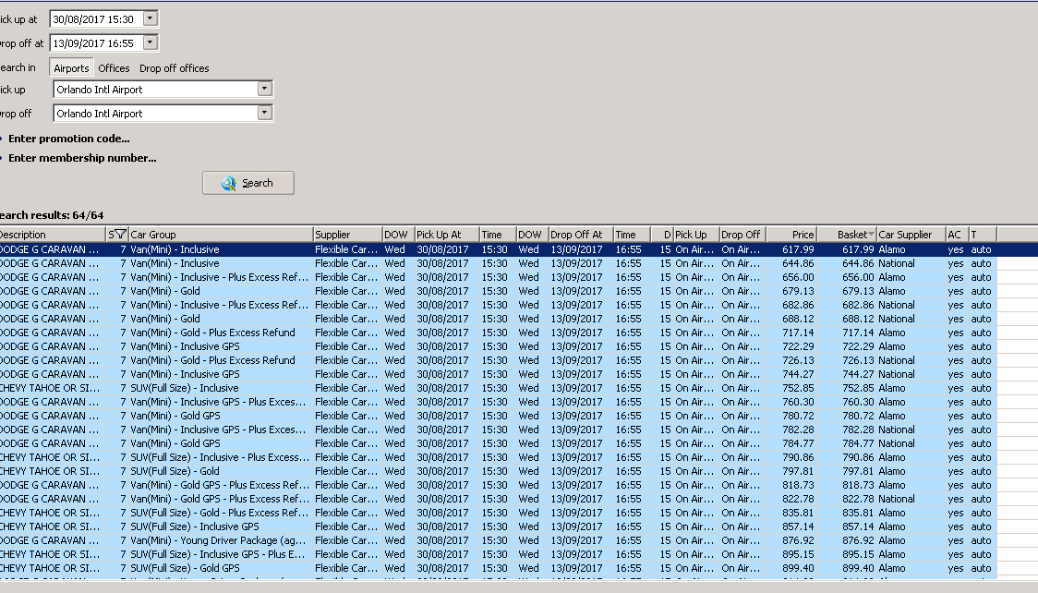Click Van(Mini) - Inclusive GPS row at 722.29
Viewport: 1038px width, 593px height.
pyautogui.click(x=499, y=346)
